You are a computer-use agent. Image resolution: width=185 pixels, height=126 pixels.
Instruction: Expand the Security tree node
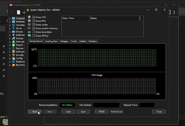pos(10,55)
